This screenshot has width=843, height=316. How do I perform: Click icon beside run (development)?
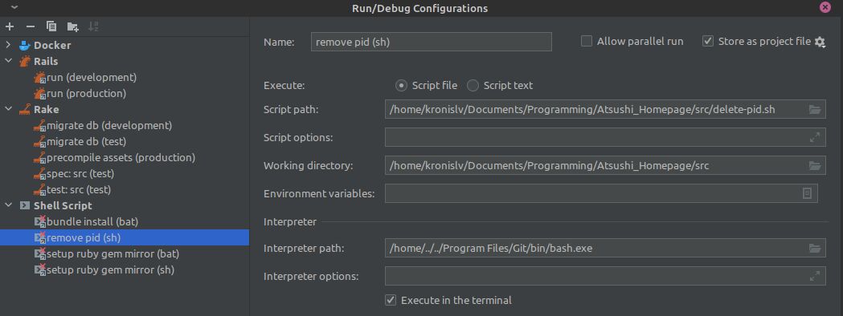tap(40, 78)
